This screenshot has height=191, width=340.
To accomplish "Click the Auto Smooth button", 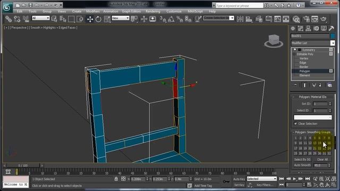I will (302, 165).
